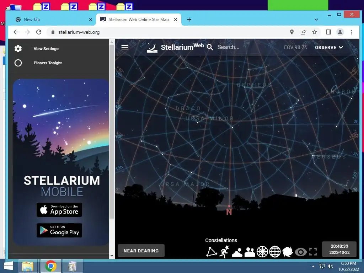Click the stellarium-web.org address bar
The width and height of the screenshot is (364, 273).
point(167,32)
